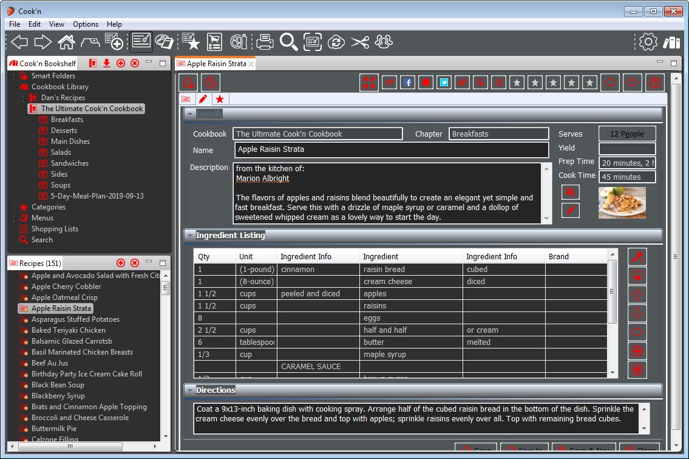The height and width of the screenshot is (459, 689).
Task: Collapse the Cookbook Library tree node
Action: point(15,87)
